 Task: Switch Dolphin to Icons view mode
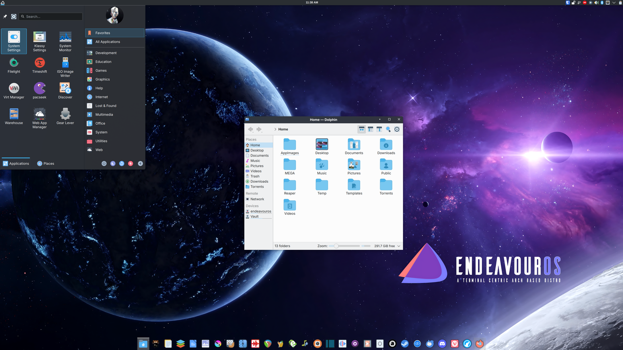[362, 129]
